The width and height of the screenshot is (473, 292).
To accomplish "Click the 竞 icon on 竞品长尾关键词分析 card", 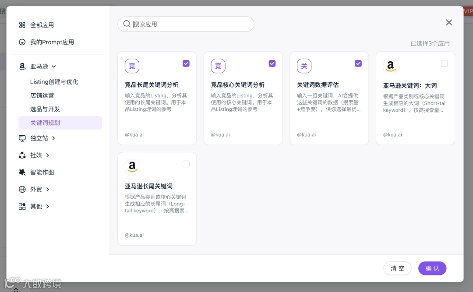I will click(132, 66).
